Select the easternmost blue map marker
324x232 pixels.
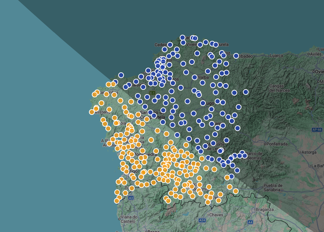click(x=246, y=92)
